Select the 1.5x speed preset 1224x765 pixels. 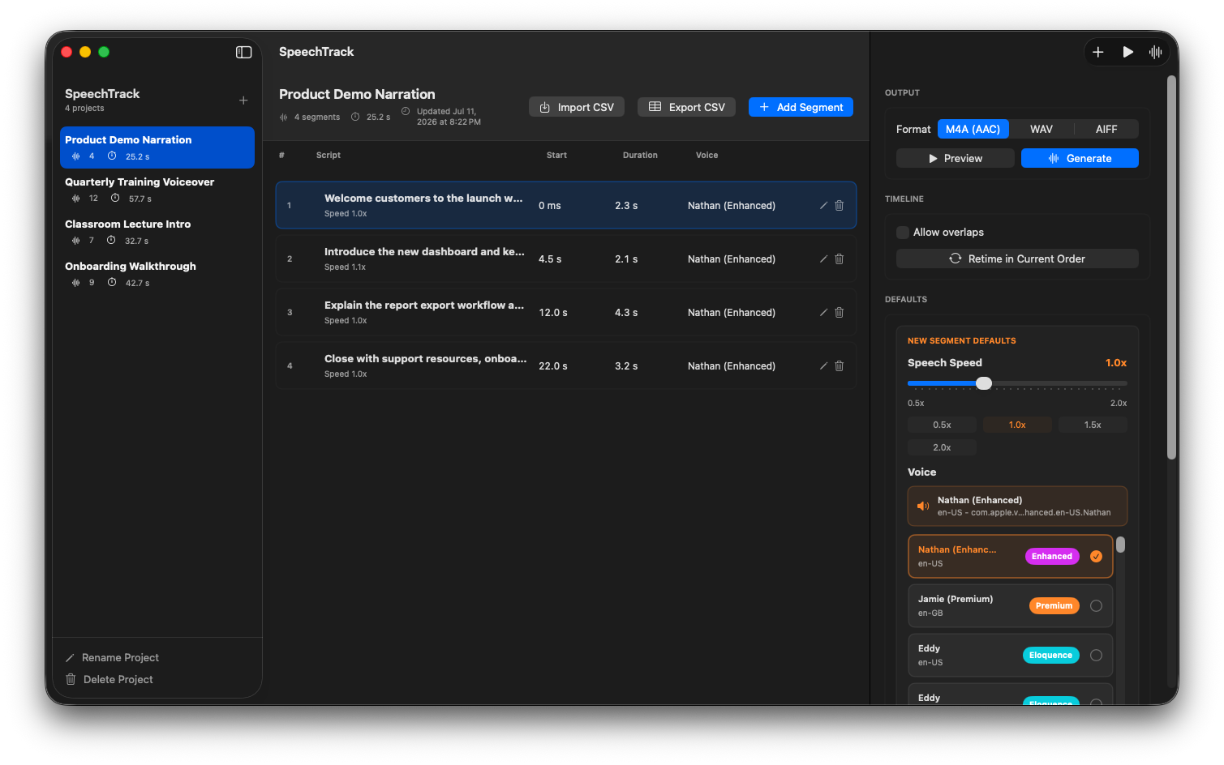1093,425
